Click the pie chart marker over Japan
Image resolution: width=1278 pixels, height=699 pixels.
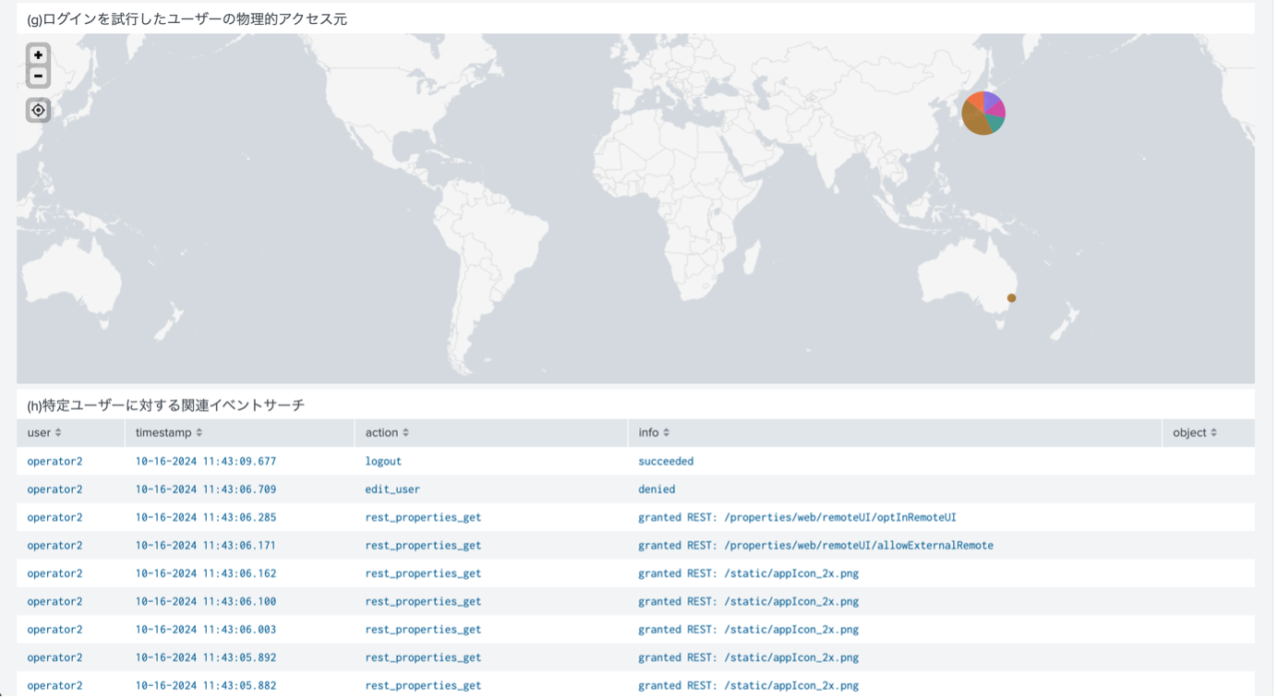point(983,114)
